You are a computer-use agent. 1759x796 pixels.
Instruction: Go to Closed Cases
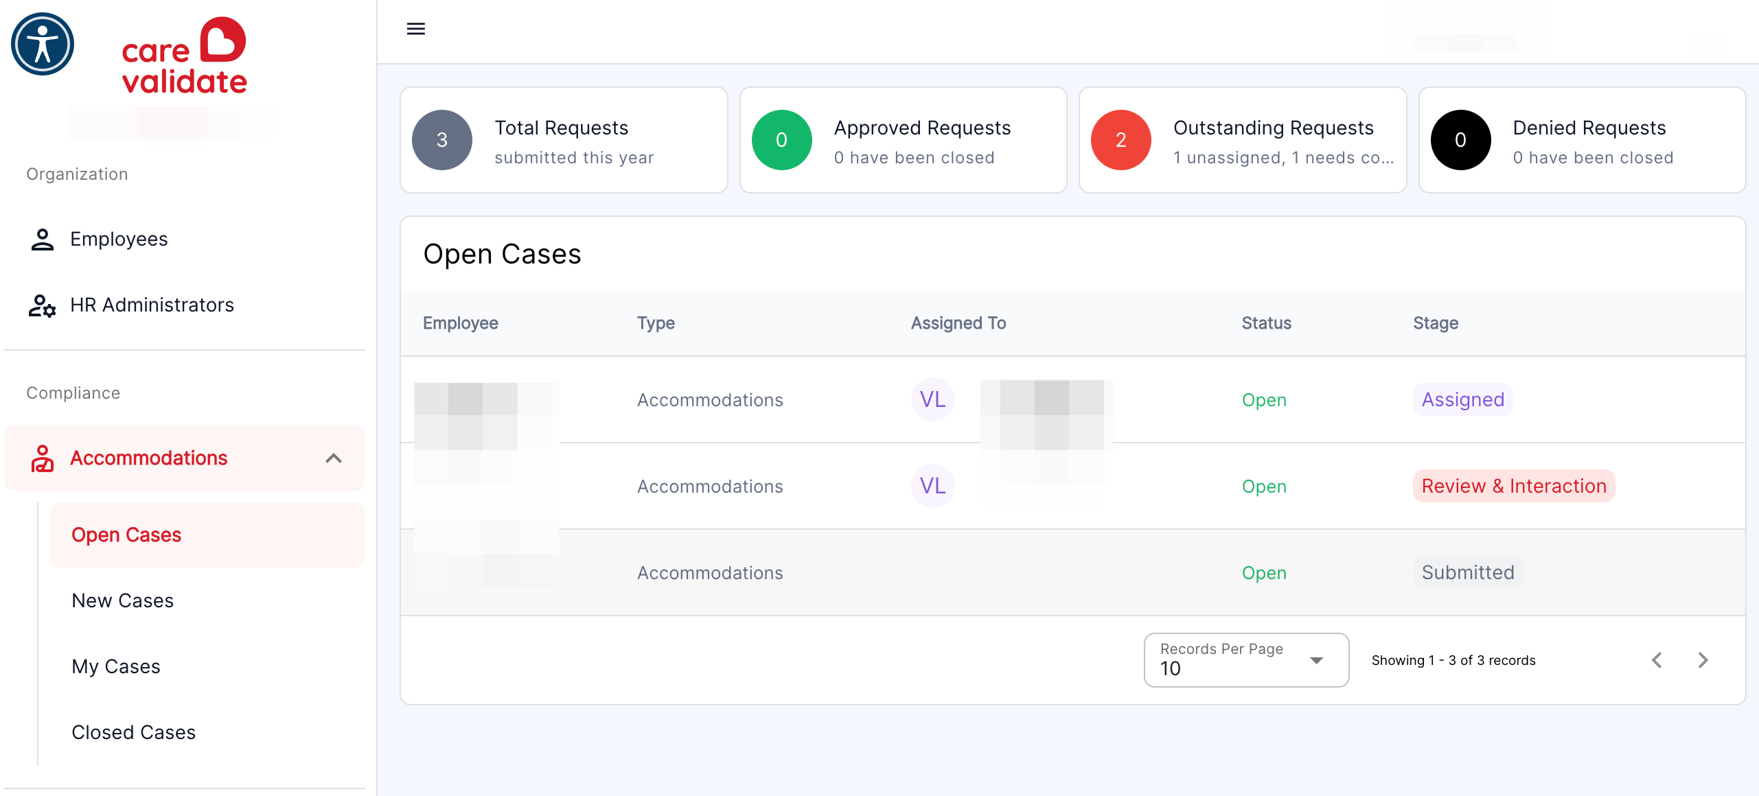click(207, 733)
